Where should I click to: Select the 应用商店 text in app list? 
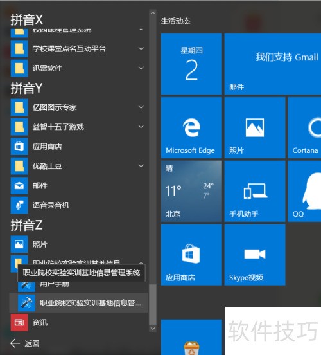(x=47, y=147)
